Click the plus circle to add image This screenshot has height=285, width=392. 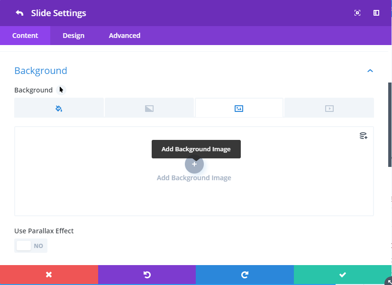tap(194, 164)
